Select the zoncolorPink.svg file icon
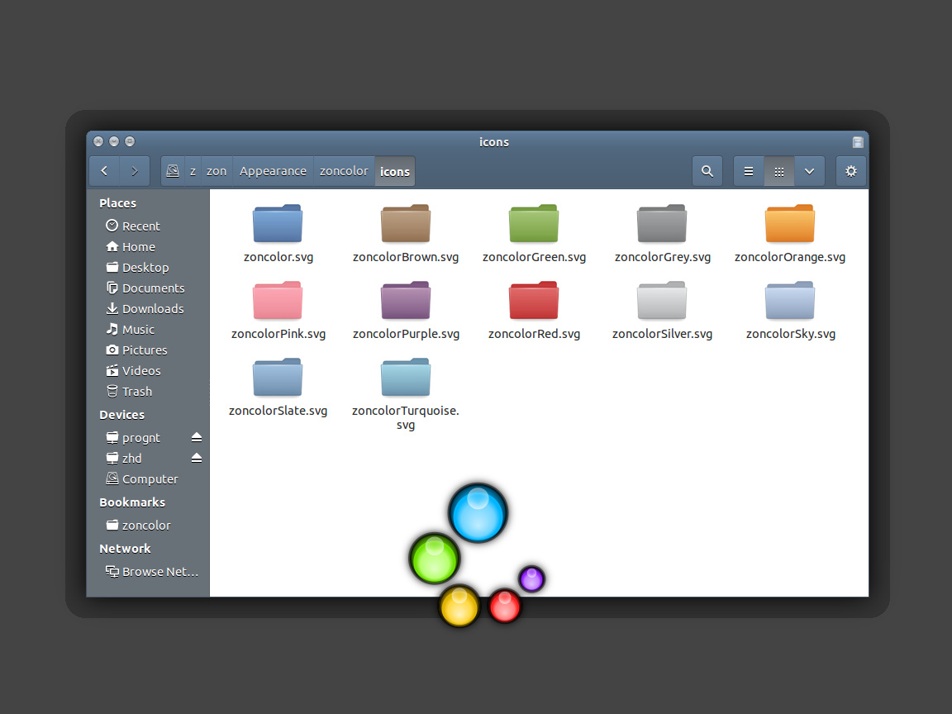 pyautogui.click(x=278, y=300)
